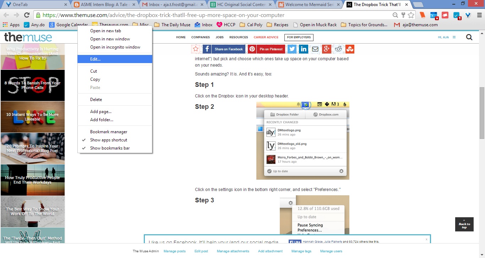Click the zoom magnifier icon in address bar
This screenshot has height=258, width=485.
click(395, 15)
